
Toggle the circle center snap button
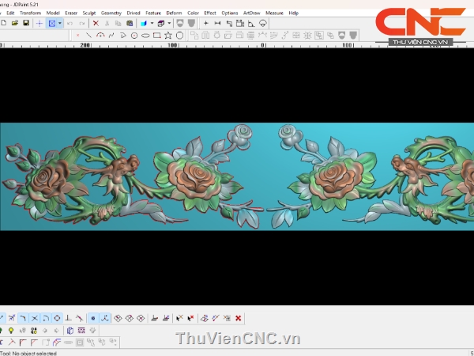pyautogui.click(x=56, y=318)
